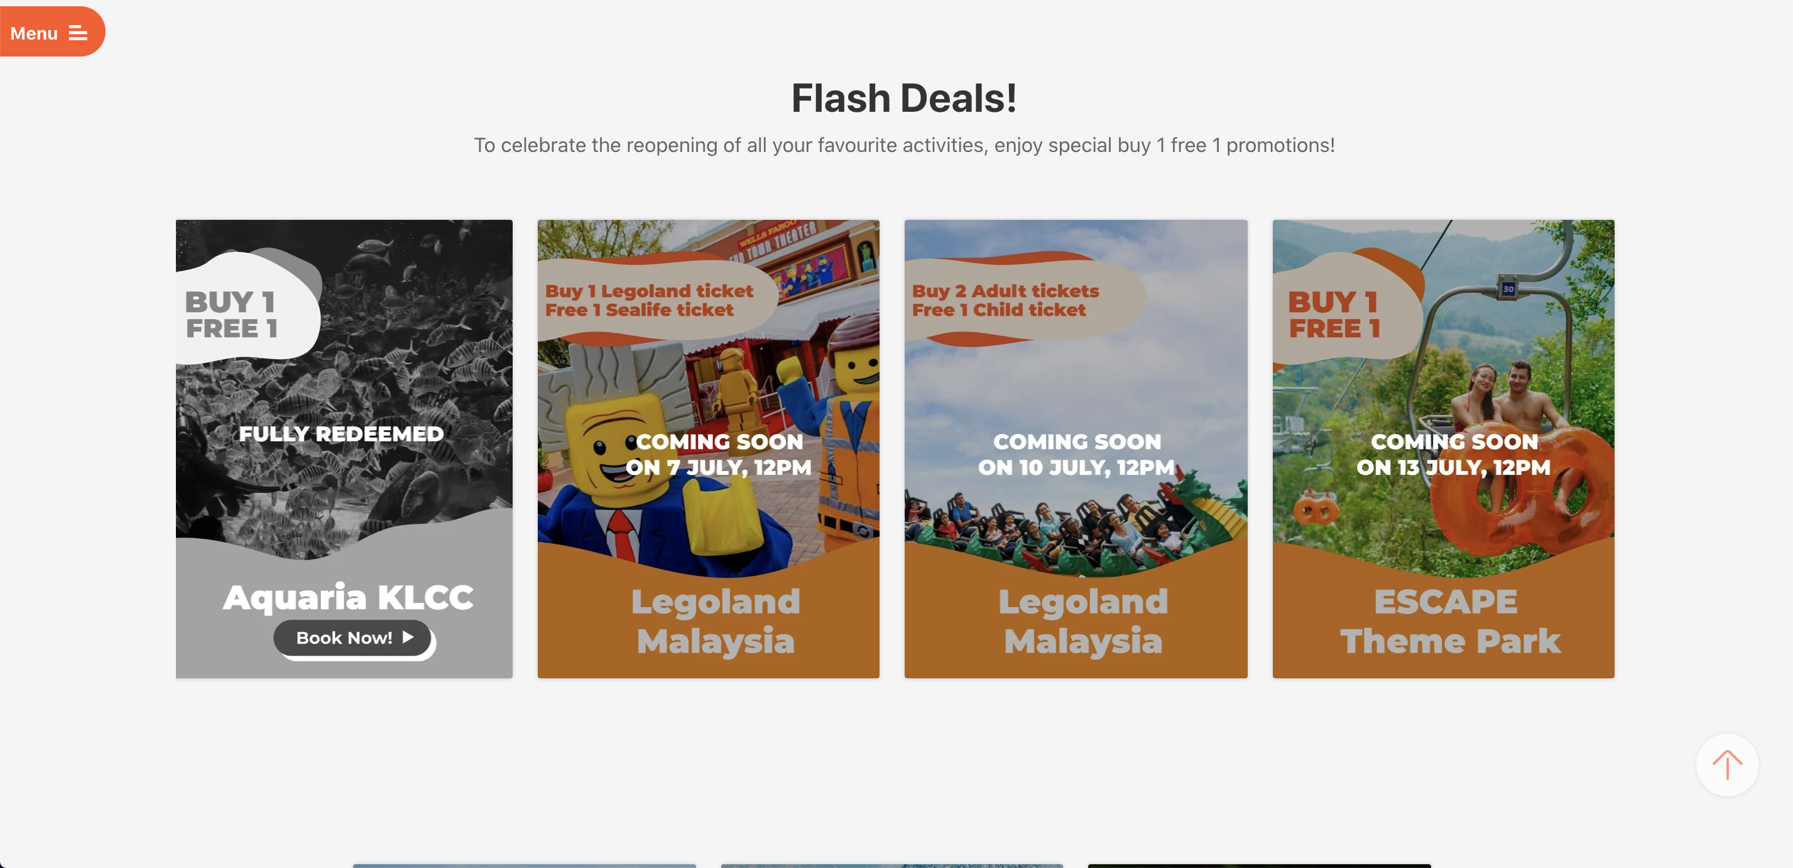Image resolution: width=1793 pixels, height=868 pixels.
Task: Click the FULLY REDEEMED overlay text
Action: point(341,433)
